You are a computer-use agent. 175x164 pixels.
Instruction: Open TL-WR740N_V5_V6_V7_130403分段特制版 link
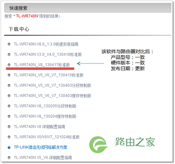(x=52, y=86)
